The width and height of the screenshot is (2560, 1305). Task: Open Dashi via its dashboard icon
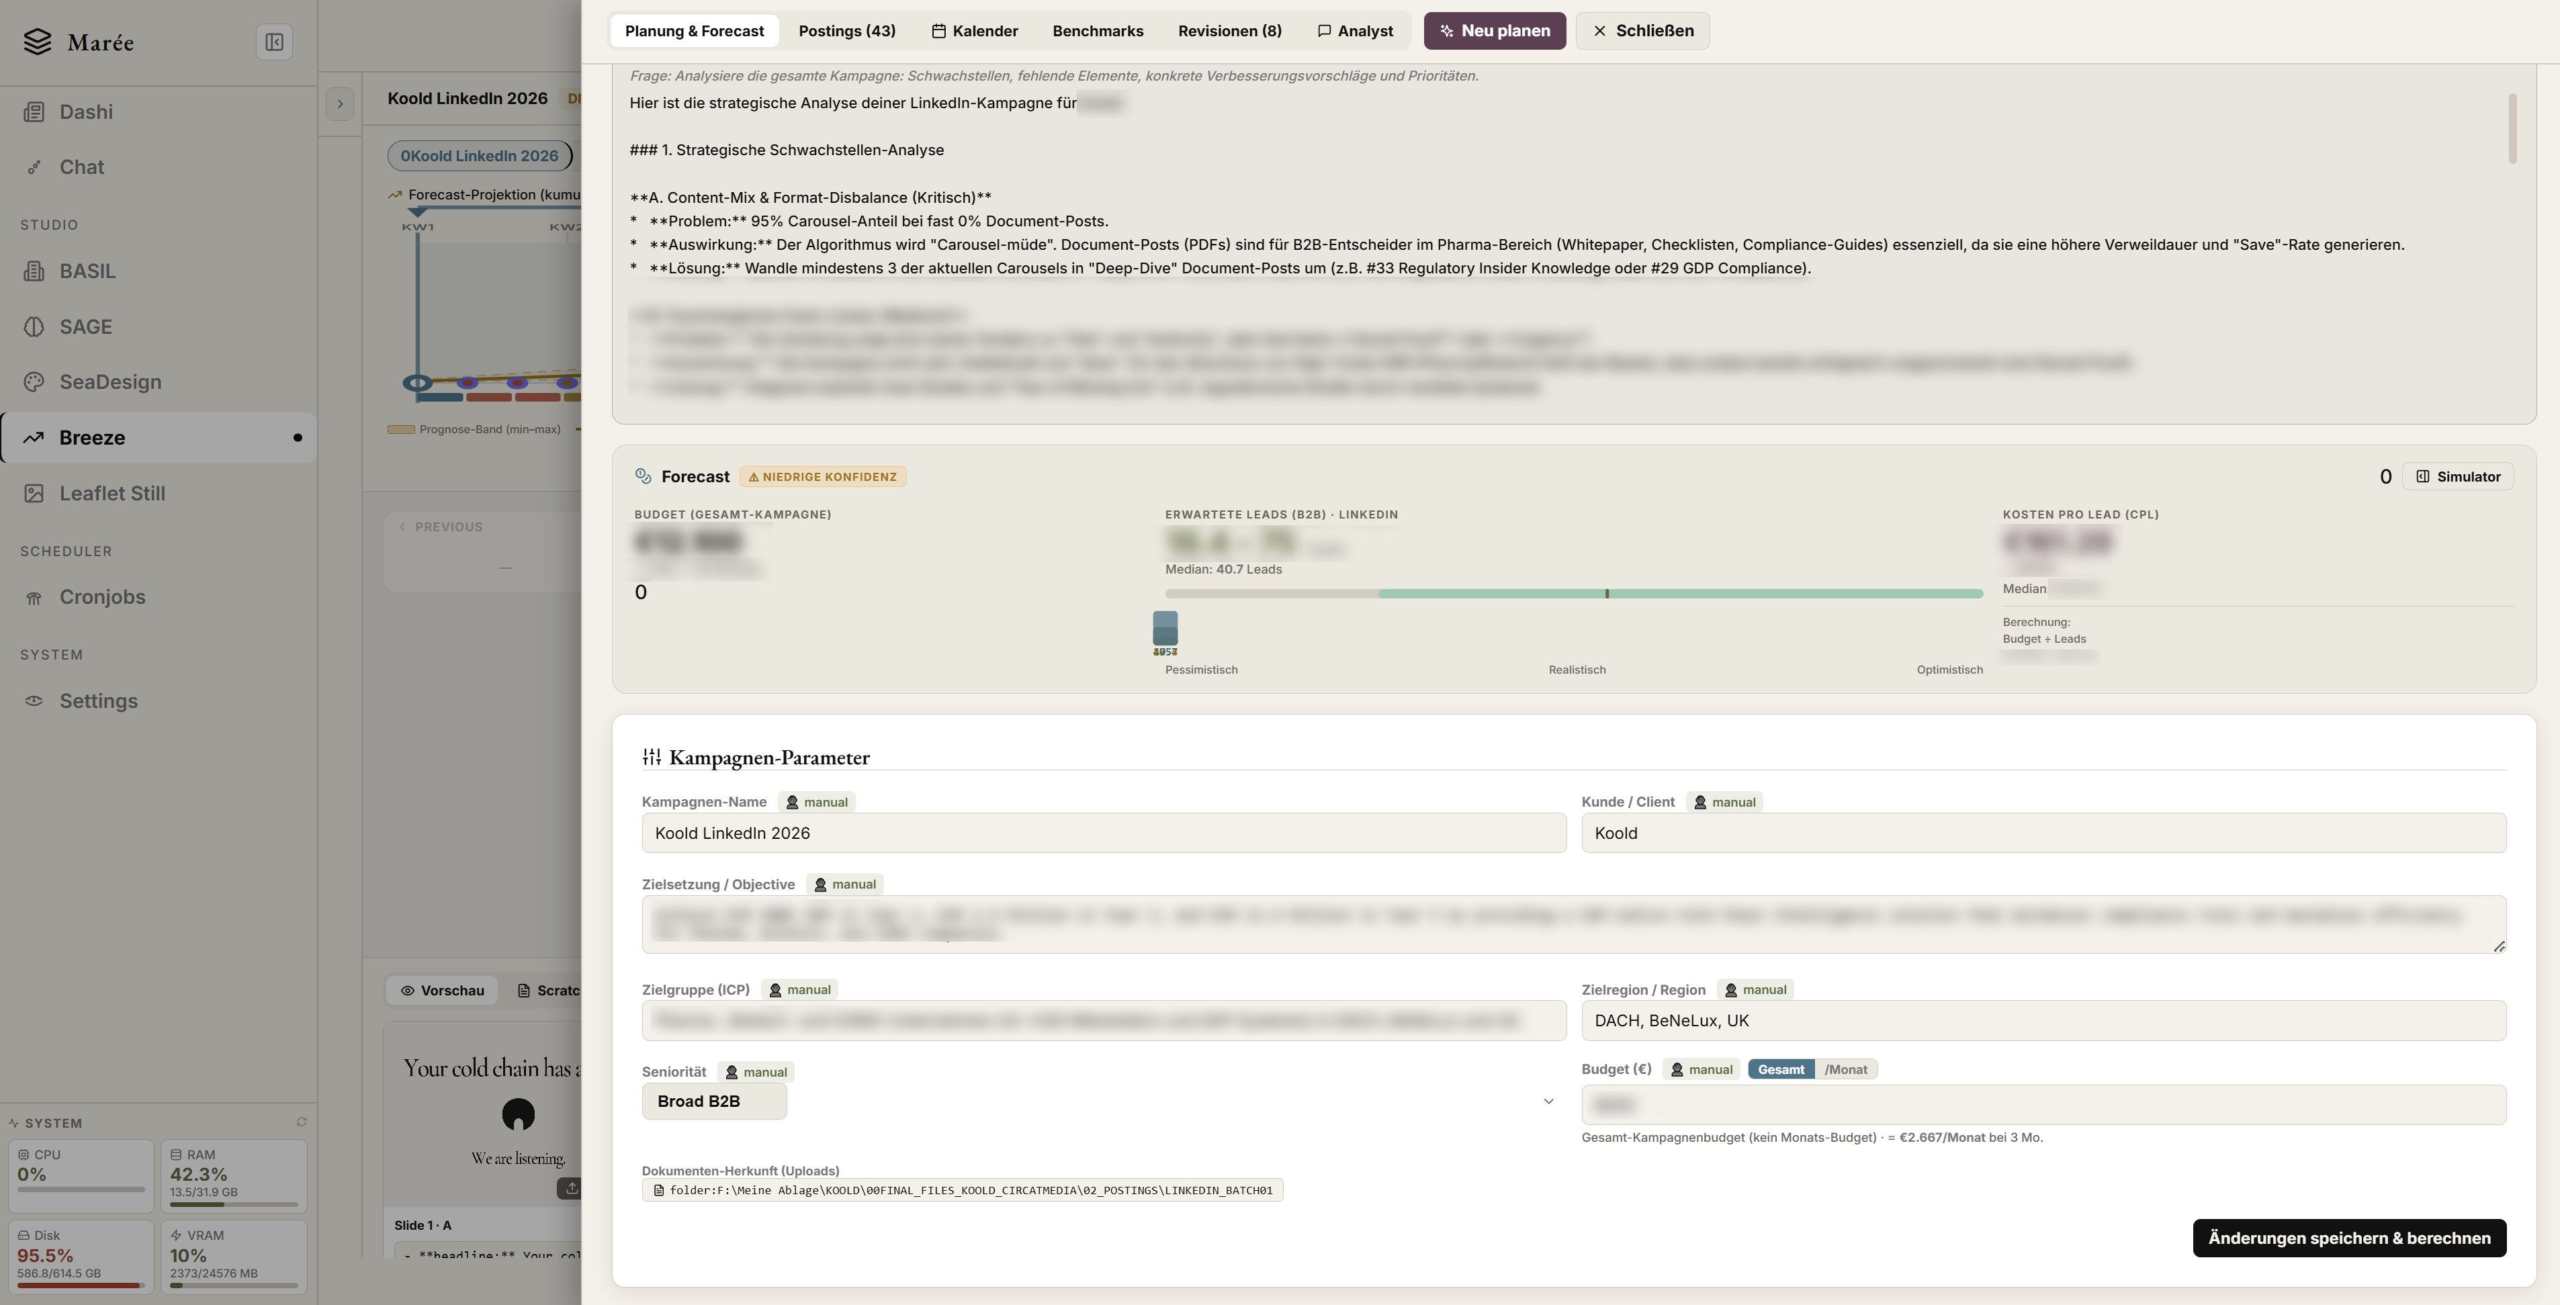click(34, 112)
